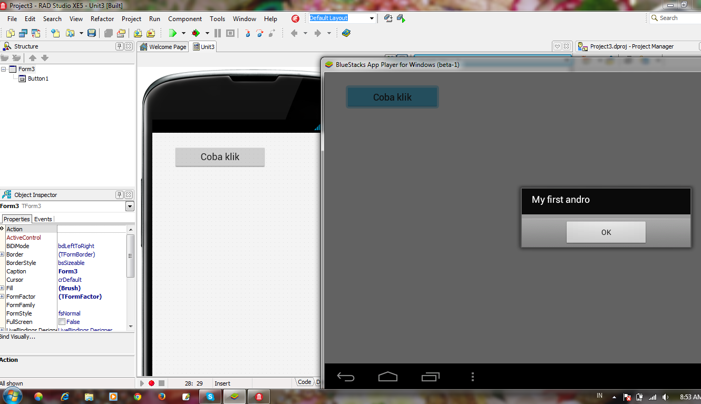Toggle the FullScreen False checkbox

click(62, 321)
